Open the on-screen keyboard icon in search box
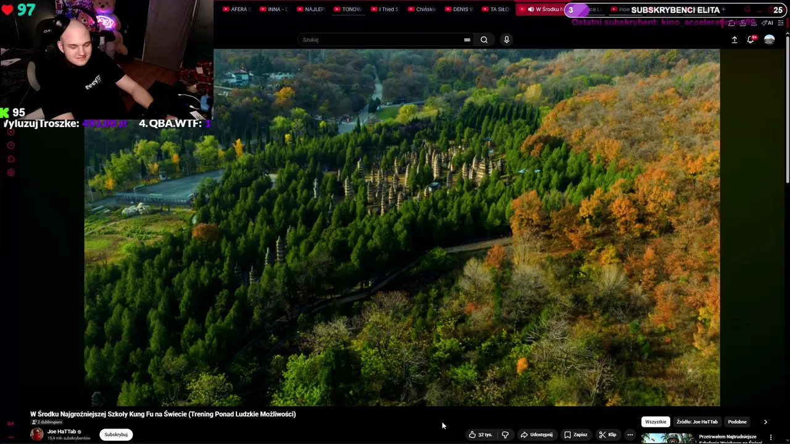Screen dimensions: 790x444 (467, 39)
